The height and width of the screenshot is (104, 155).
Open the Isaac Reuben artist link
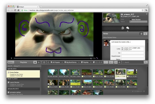pos(136,19)
